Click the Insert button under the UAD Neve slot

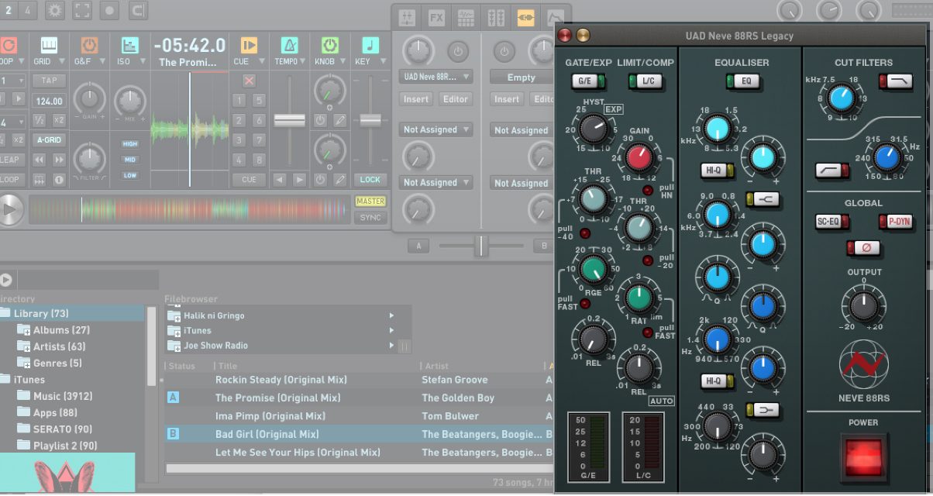tap(416, 98)
